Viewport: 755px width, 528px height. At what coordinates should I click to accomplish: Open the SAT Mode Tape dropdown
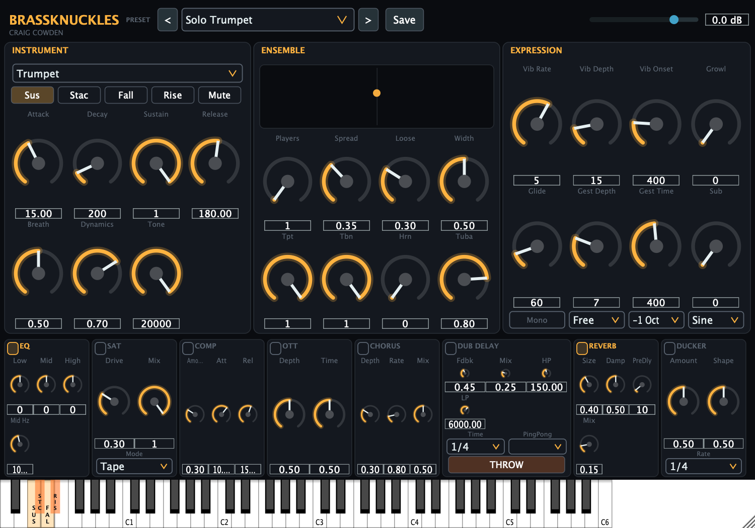click(134, 467)
